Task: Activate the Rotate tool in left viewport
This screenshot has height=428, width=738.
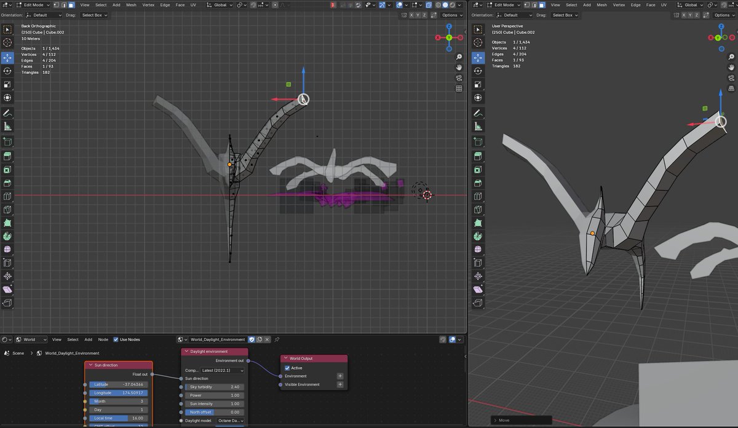Action: click(7, 71)
